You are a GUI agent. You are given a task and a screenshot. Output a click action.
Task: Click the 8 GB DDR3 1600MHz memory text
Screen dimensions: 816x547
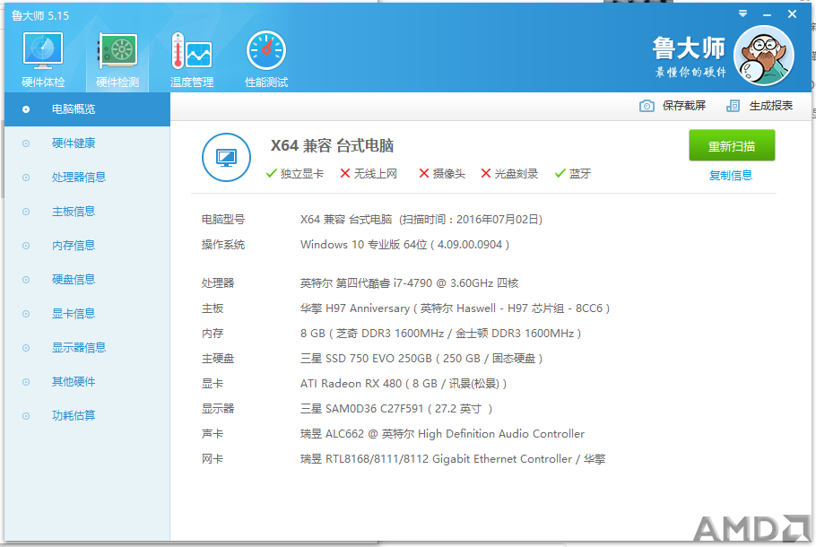click(x=441, y=333)
